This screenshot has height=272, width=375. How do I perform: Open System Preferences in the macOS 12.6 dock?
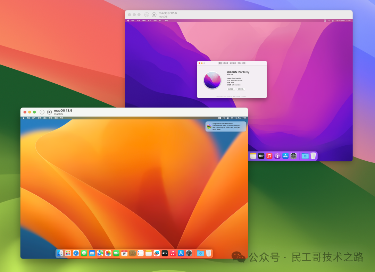(x=294, y=156)
